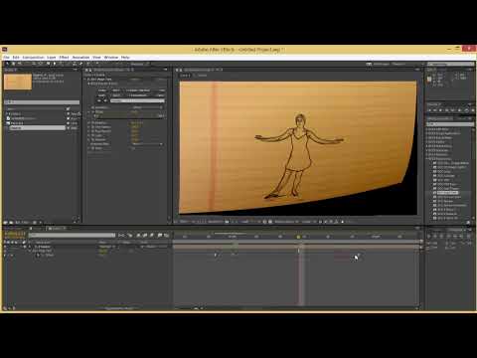Viewport: 477px width, 358px height.
Task: Select the highlighted effect in Effects & Presets
Action: point(447,193)
